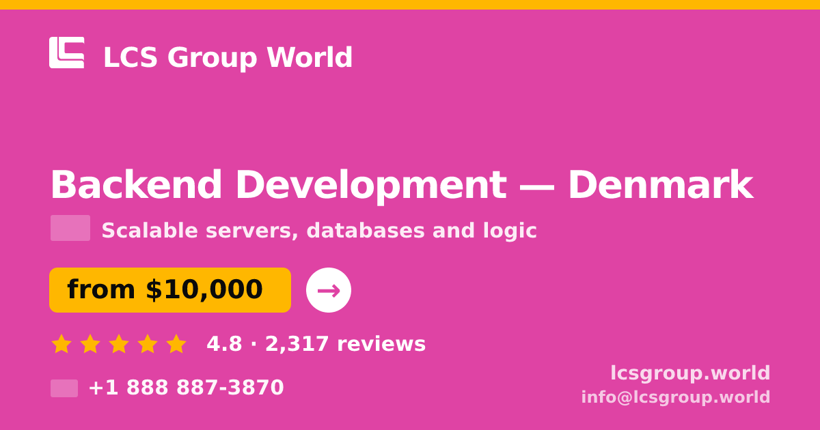Email info@lcsgroup.world address
Viewport: 820px width, 430px height.
click(676, 397)
